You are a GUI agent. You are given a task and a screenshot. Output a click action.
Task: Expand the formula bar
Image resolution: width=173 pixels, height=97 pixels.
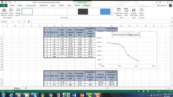click(171, 22)
